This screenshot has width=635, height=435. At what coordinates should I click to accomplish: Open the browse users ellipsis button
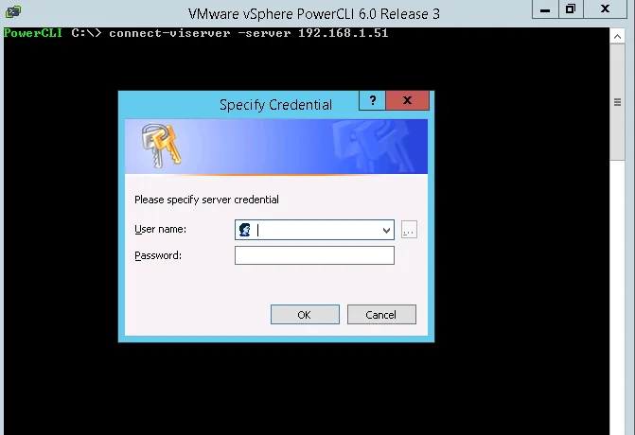click(409, 230)
